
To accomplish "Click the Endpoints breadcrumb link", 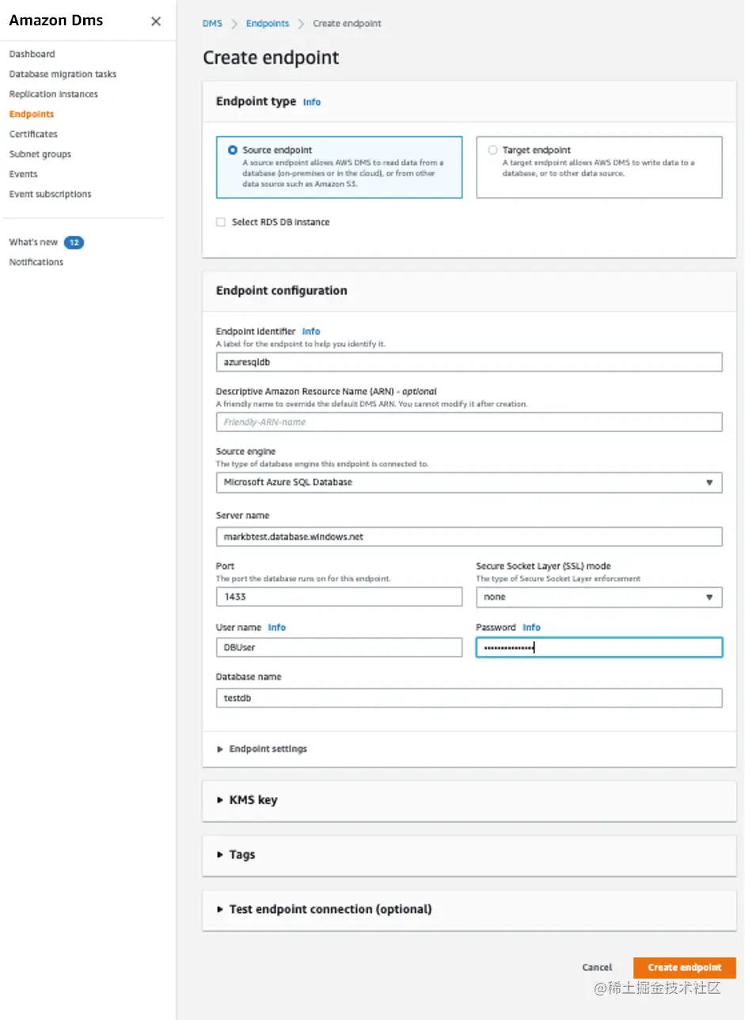I will (x=268, y=24).
